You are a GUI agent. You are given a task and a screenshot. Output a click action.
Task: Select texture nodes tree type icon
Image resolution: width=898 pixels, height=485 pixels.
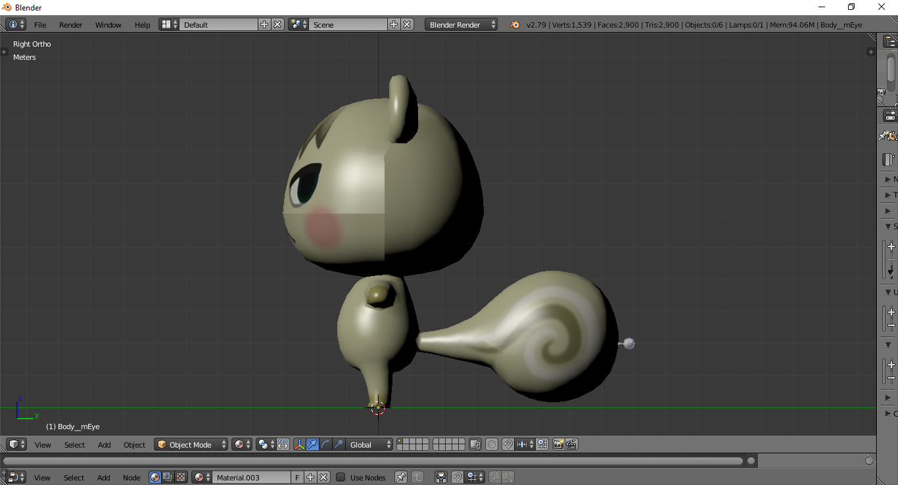(181, 478)
